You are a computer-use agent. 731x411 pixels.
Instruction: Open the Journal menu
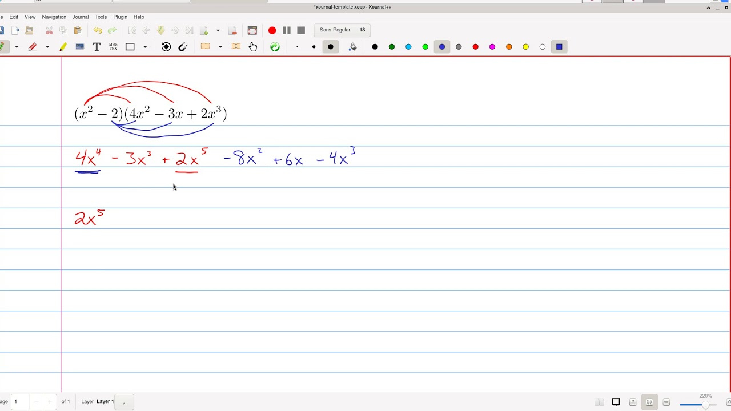click(x=80, y=17)
